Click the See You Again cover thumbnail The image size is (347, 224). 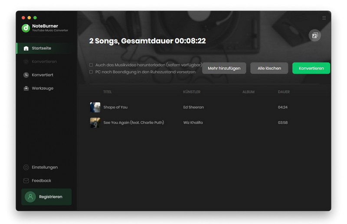(x=95, y=123)
